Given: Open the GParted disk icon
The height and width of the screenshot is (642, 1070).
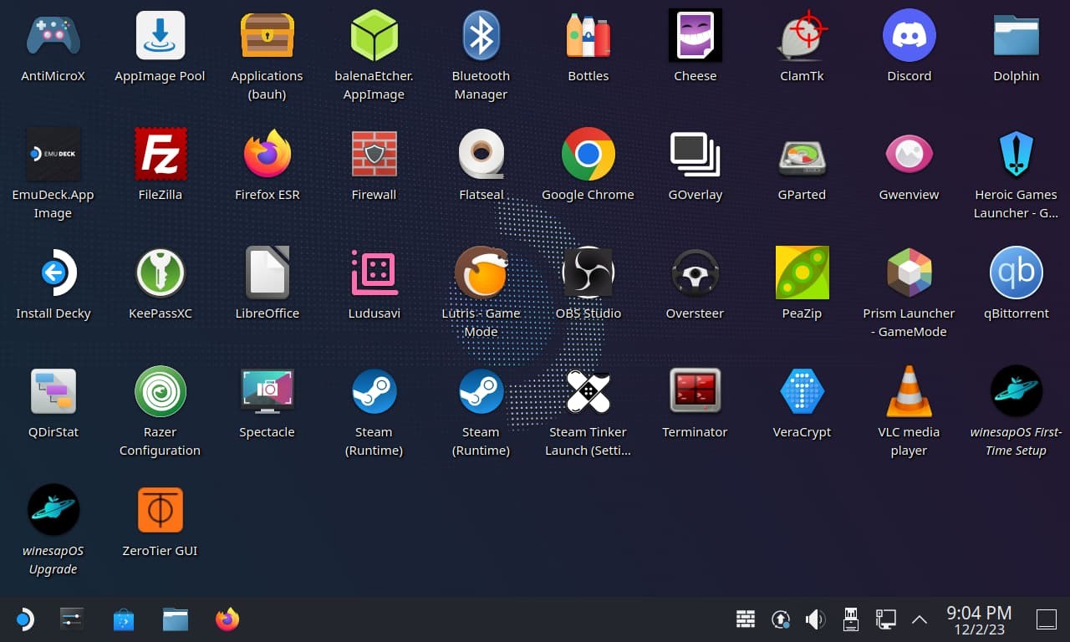Looking at the screenshot, I should tap(802, 156).
